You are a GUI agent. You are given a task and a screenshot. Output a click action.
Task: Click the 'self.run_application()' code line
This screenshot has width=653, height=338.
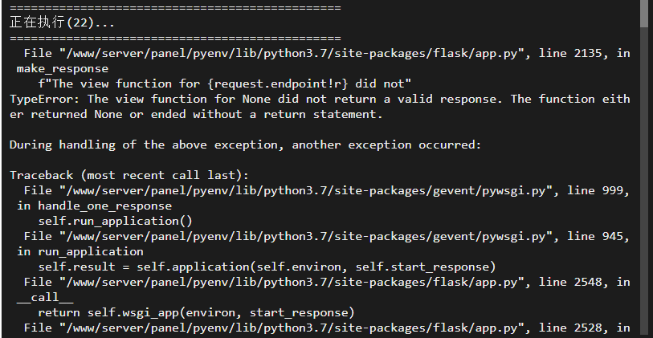[x=116, y=221]
